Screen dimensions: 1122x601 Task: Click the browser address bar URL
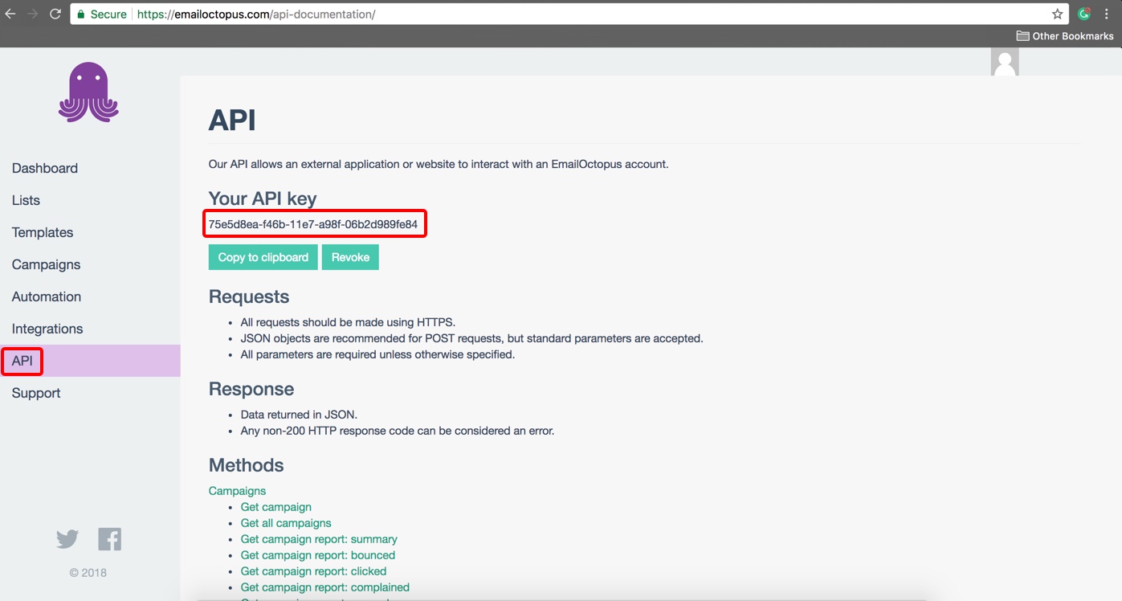(255, 14)
